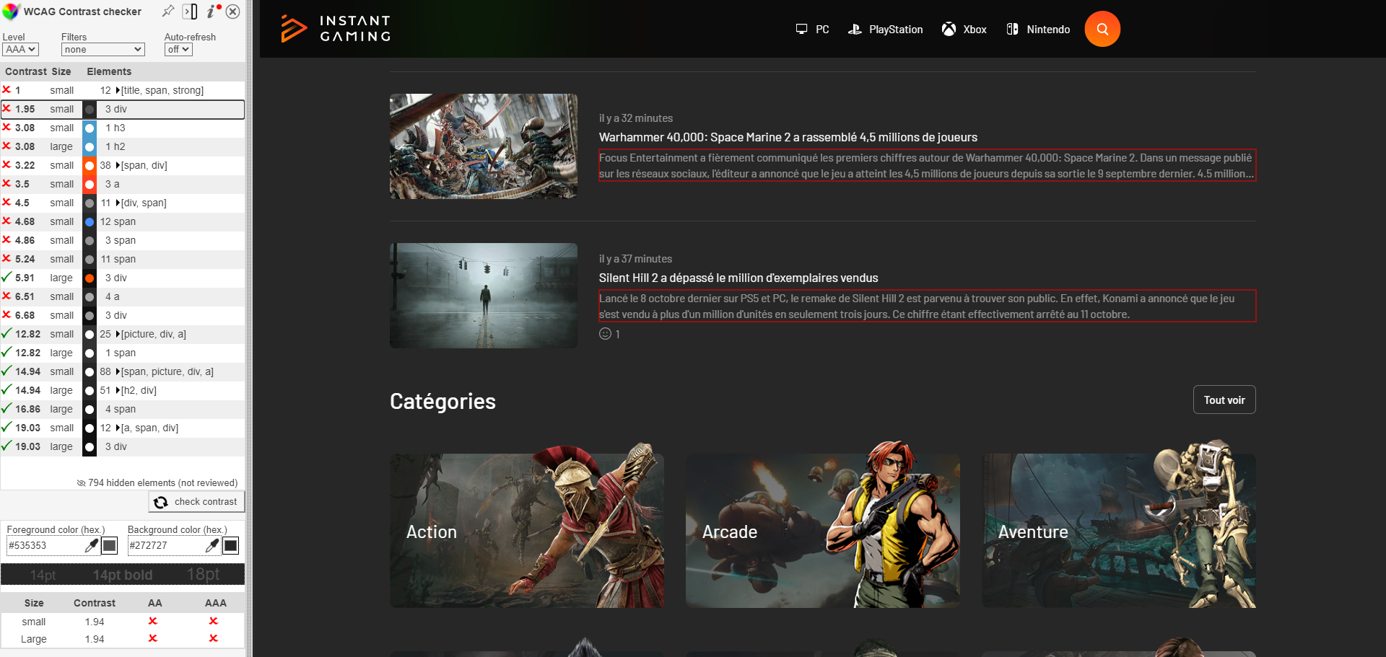Select the 6.68 small 3 div row
Screen dimensions: 1386x657
pyautogui.click(x=123, y=315)
